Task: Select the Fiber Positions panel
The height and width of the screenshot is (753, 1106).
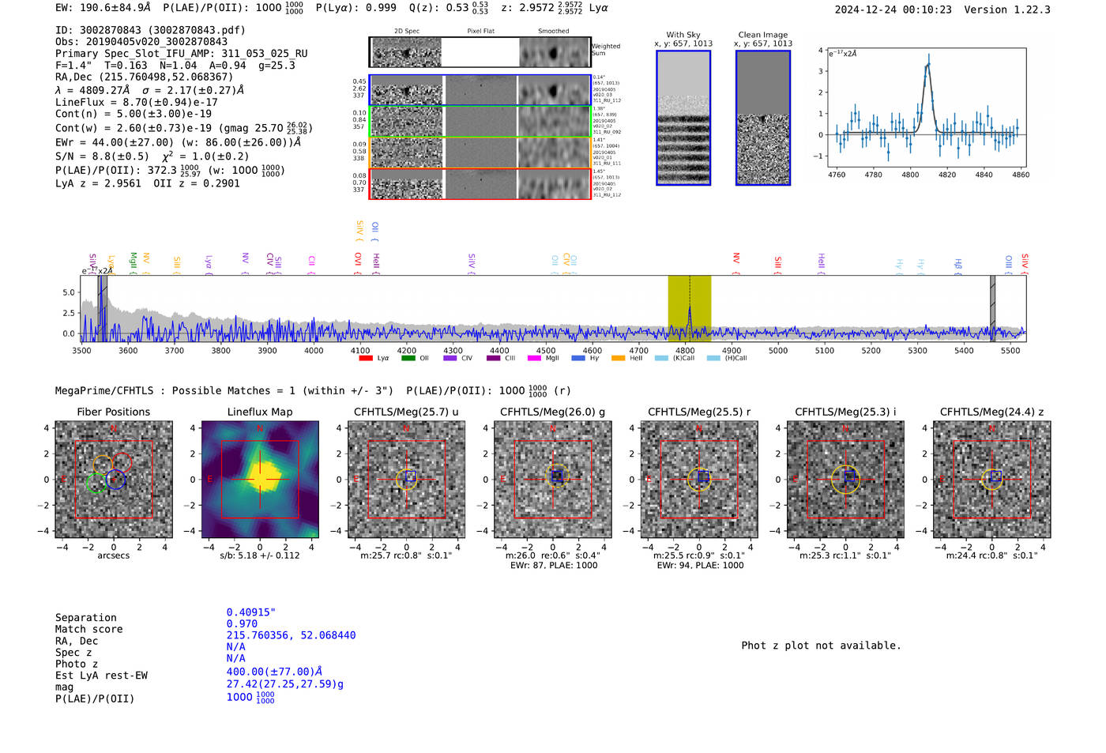Action: click(x=114, y=480)
